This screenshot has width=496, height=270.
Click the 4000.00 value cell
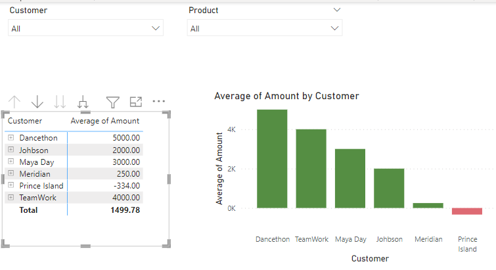pos(126,198)
